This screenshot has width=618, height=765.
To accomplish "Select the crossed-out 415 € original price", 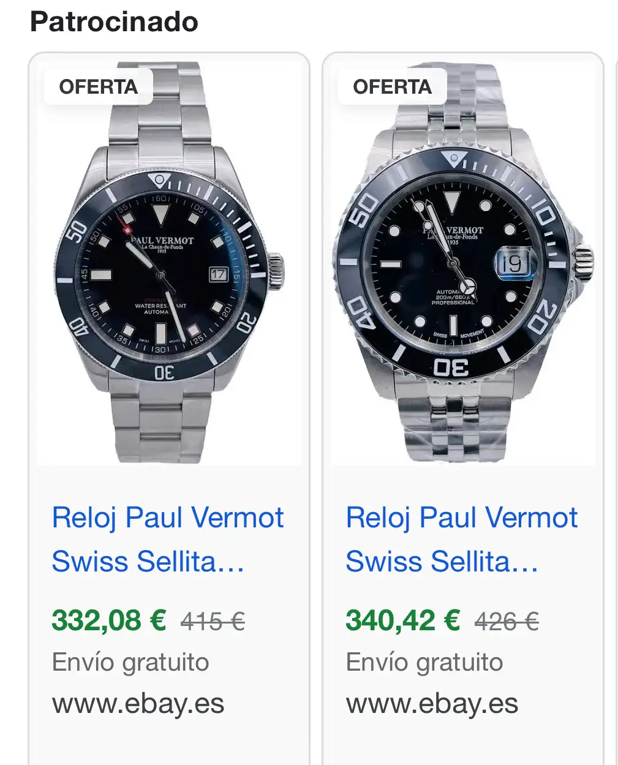I will (213, 622).
